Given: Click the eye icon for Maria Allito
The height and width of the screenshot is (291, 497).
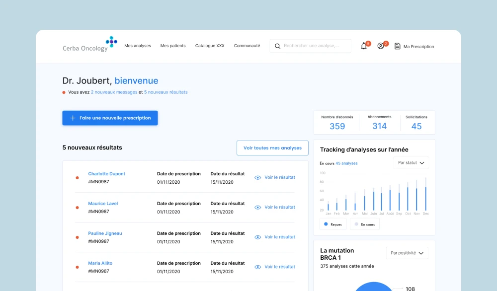Looking at the screenshot, I should [257, 267].
